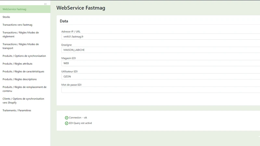260x146 pixels.
Task: Click the Enseigne field with MAISON_LABICHE
Action: point(161,50)
